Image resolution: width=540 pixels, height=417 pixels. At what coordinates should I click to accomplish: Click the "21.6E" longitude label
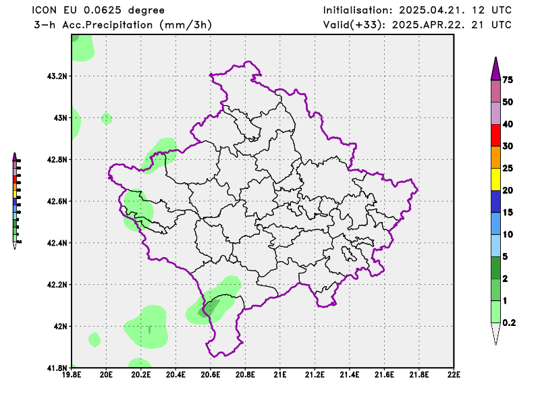point(384,374)
